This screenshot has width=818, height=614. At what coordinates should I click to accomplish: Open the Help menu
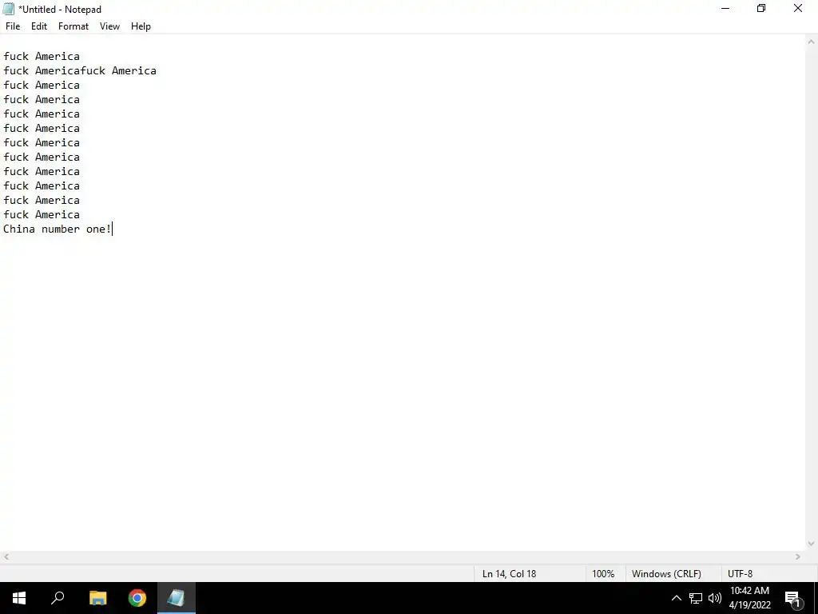point(141,26)
